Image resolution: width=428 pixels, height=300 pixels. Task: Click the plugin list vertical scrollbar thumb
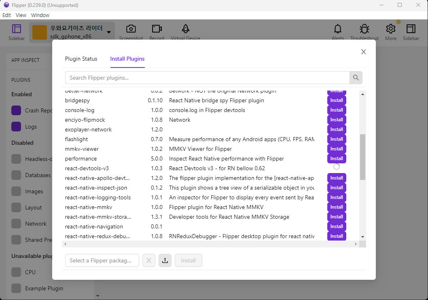click(x=362, y=157)
